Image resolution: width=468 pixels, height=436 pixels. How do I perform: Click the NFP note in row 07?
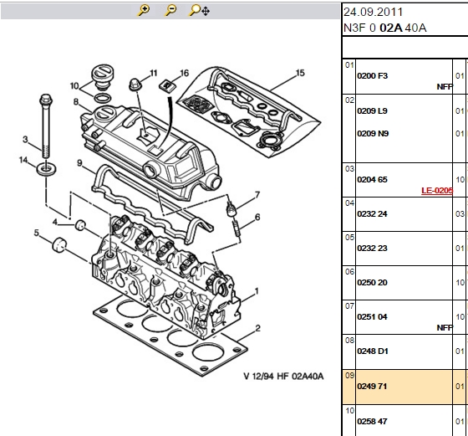[x=445, y=328]
